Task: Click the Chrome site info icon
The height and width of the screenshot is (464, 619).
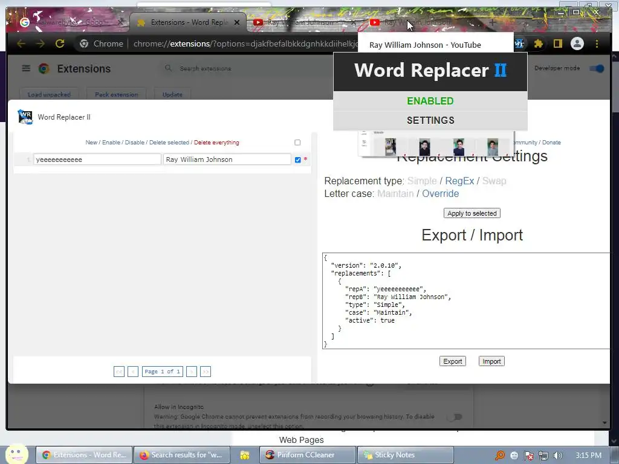Action: pos(83,43)
